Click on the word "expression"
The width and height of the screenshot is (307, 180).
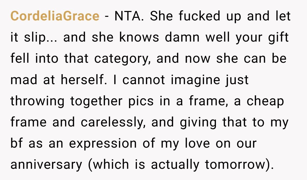pyautogui.click(x=103, y=144)
